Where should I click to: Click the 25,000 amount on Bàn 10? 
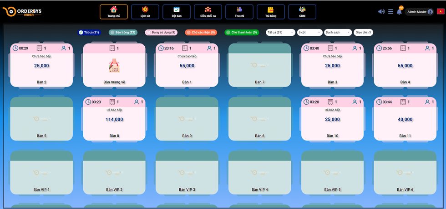(333, 120)
